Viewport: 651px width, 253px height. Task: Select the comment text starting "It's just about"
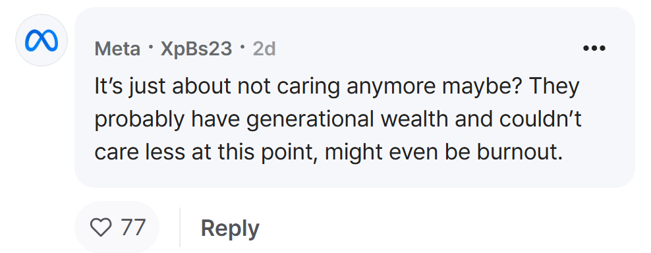tap(337, 119)
